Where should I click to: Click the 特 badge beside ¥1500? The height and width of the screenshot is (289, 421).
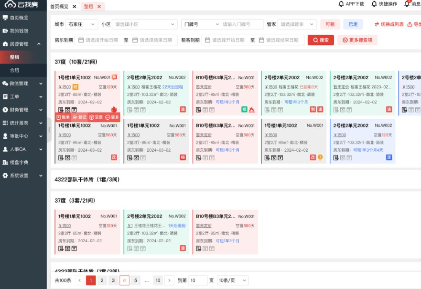(x=76, y=87)
